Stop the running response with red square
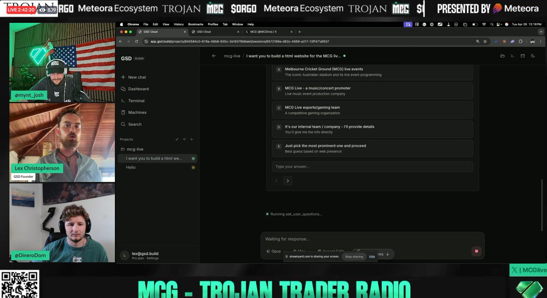The image size is (547, 298). [x=476, y=251]
